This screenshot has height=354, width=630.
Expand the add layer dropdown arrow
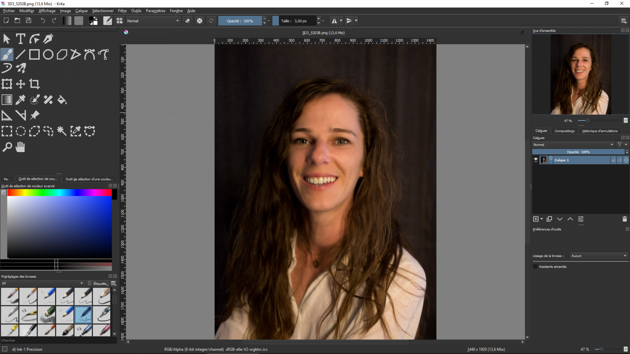point(541,219)
